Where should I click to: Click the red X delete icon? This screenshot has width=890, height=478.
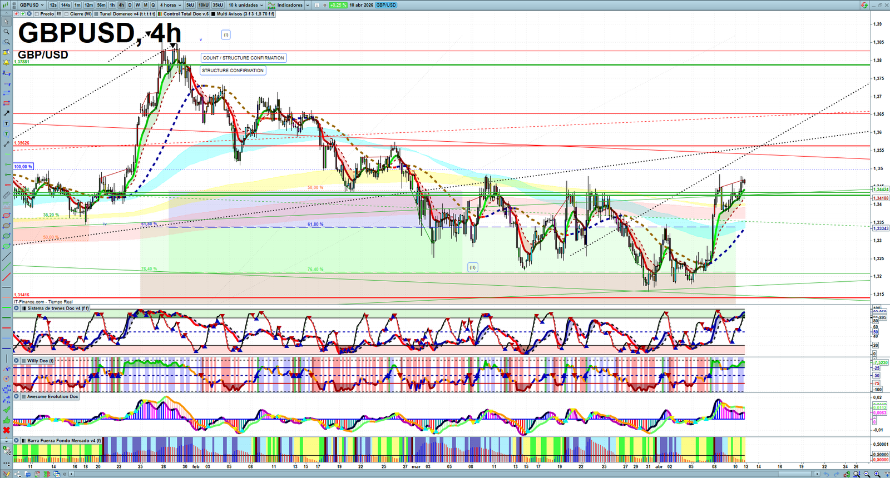[x=7, y=430]
